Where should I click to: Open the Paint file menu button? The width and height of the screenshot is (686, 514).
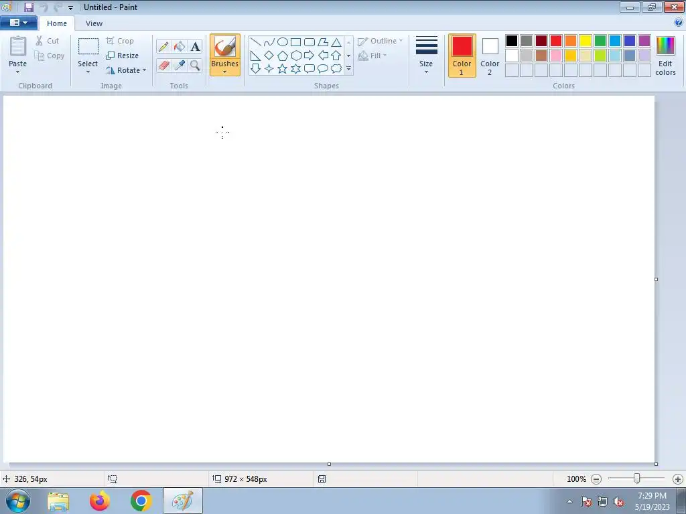(x=18, y=23)
